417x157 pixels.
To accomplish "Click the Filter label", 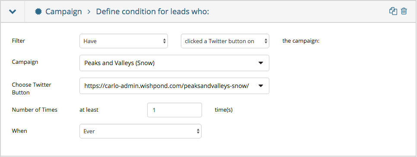I will coord(19,41).
